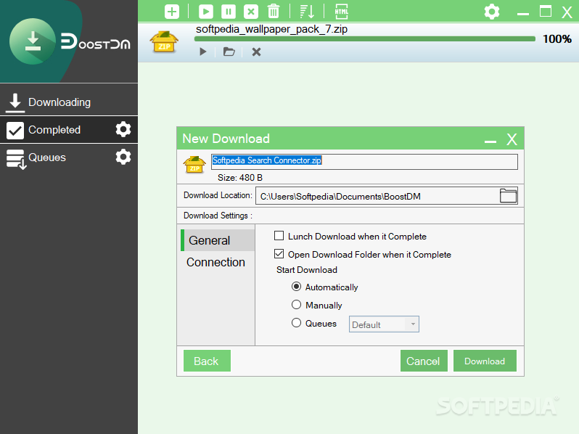The height and width of the screenshot is (434, 579).
Task: Click the BoostDM logo
Action: click(x=70, y=42)
